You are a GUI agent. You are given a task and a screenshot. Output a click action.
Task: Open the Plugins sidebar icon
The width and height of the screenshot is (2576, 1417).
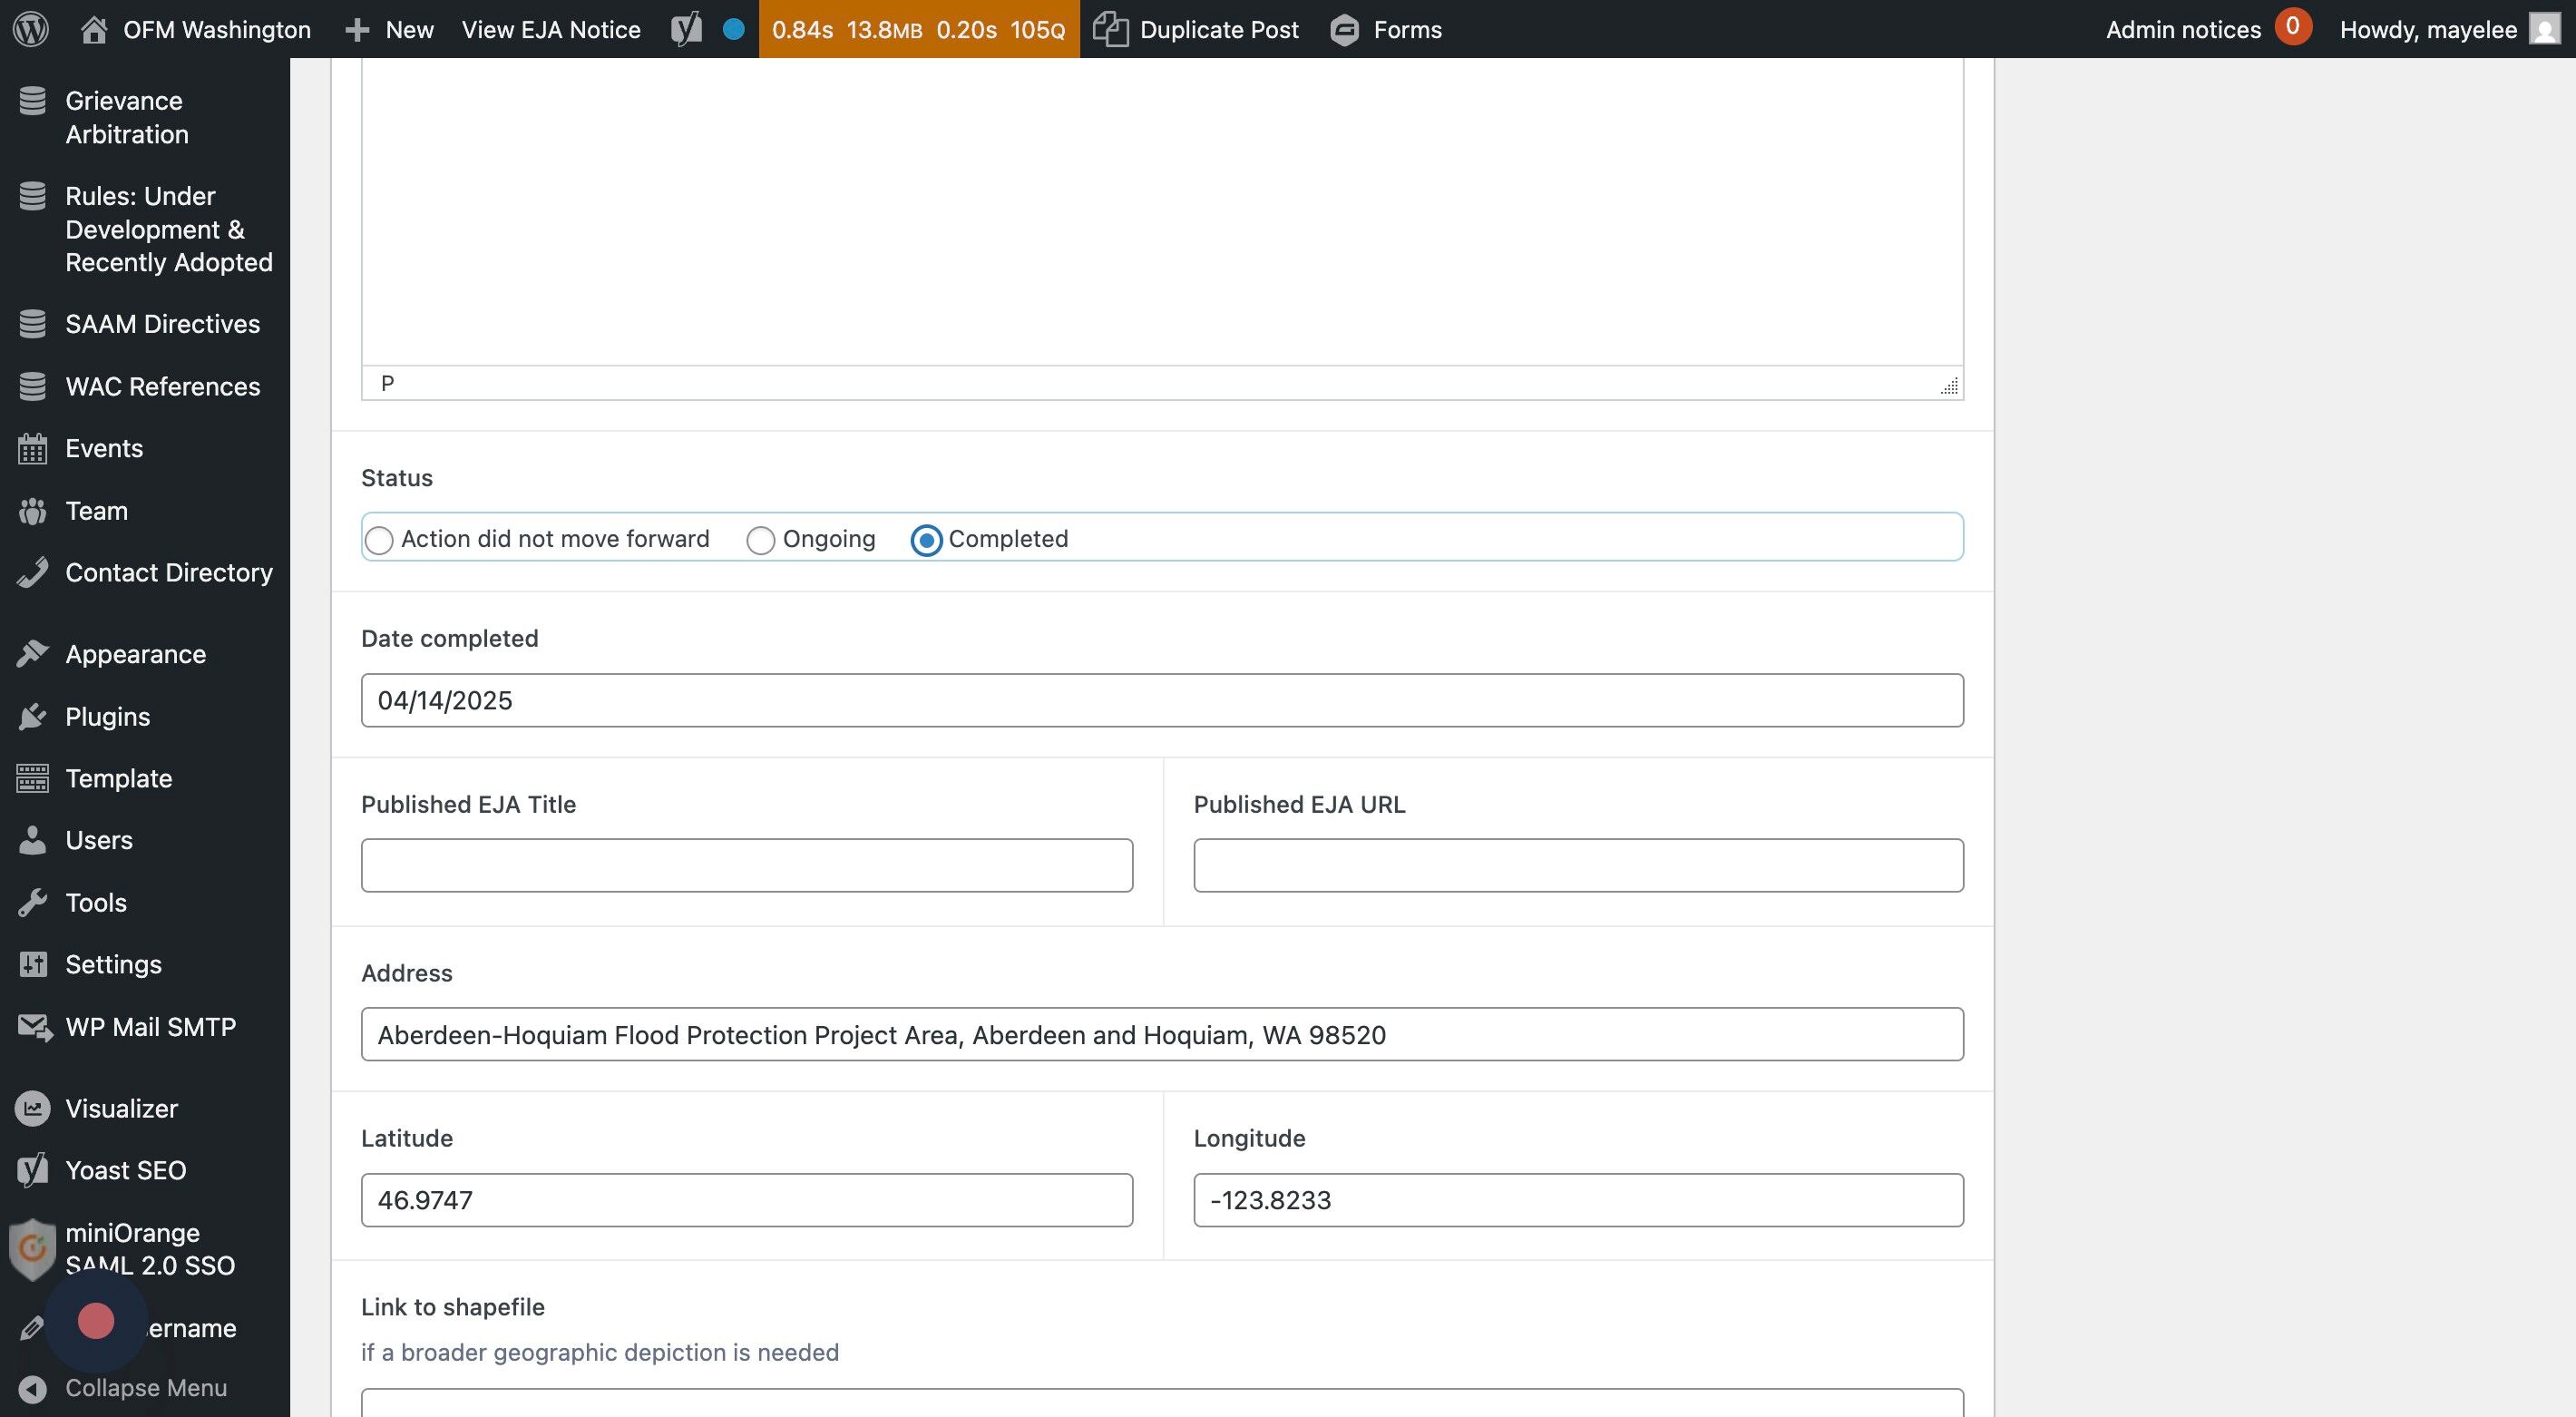[x=32, y=716]
